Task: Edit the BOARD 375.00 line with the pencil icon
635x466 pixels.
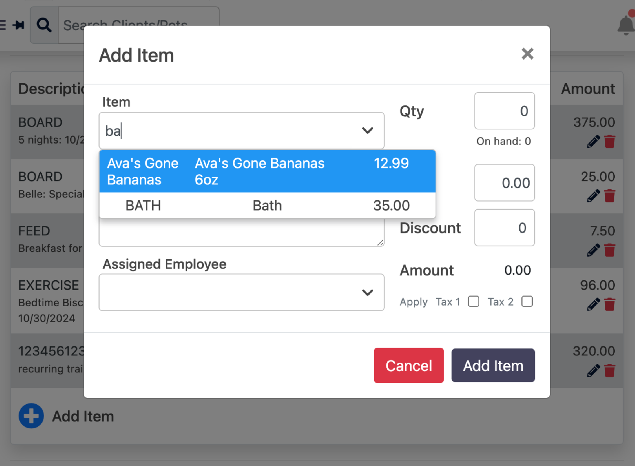Action: [x=594, y=141]
